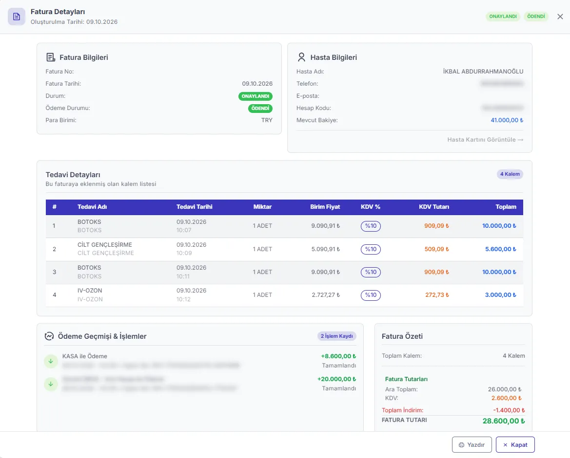Click the Ödeme Geçmişi chart icon

point(49,336)
